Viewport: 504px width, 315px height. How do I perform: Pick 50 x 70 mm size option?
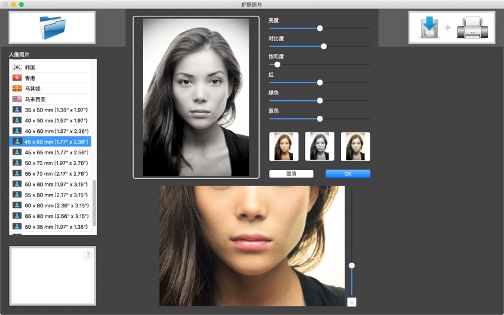coord(50,163)
